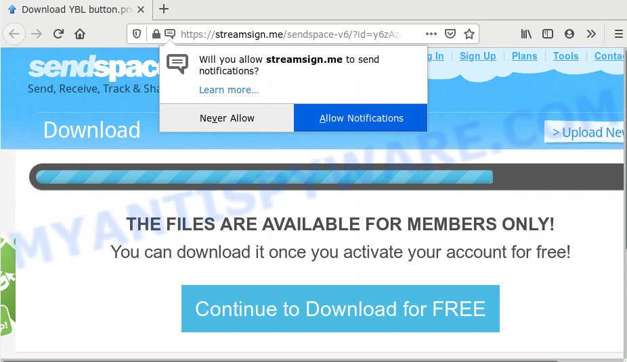Click the 'Download' page heading

tap(92, 130)
